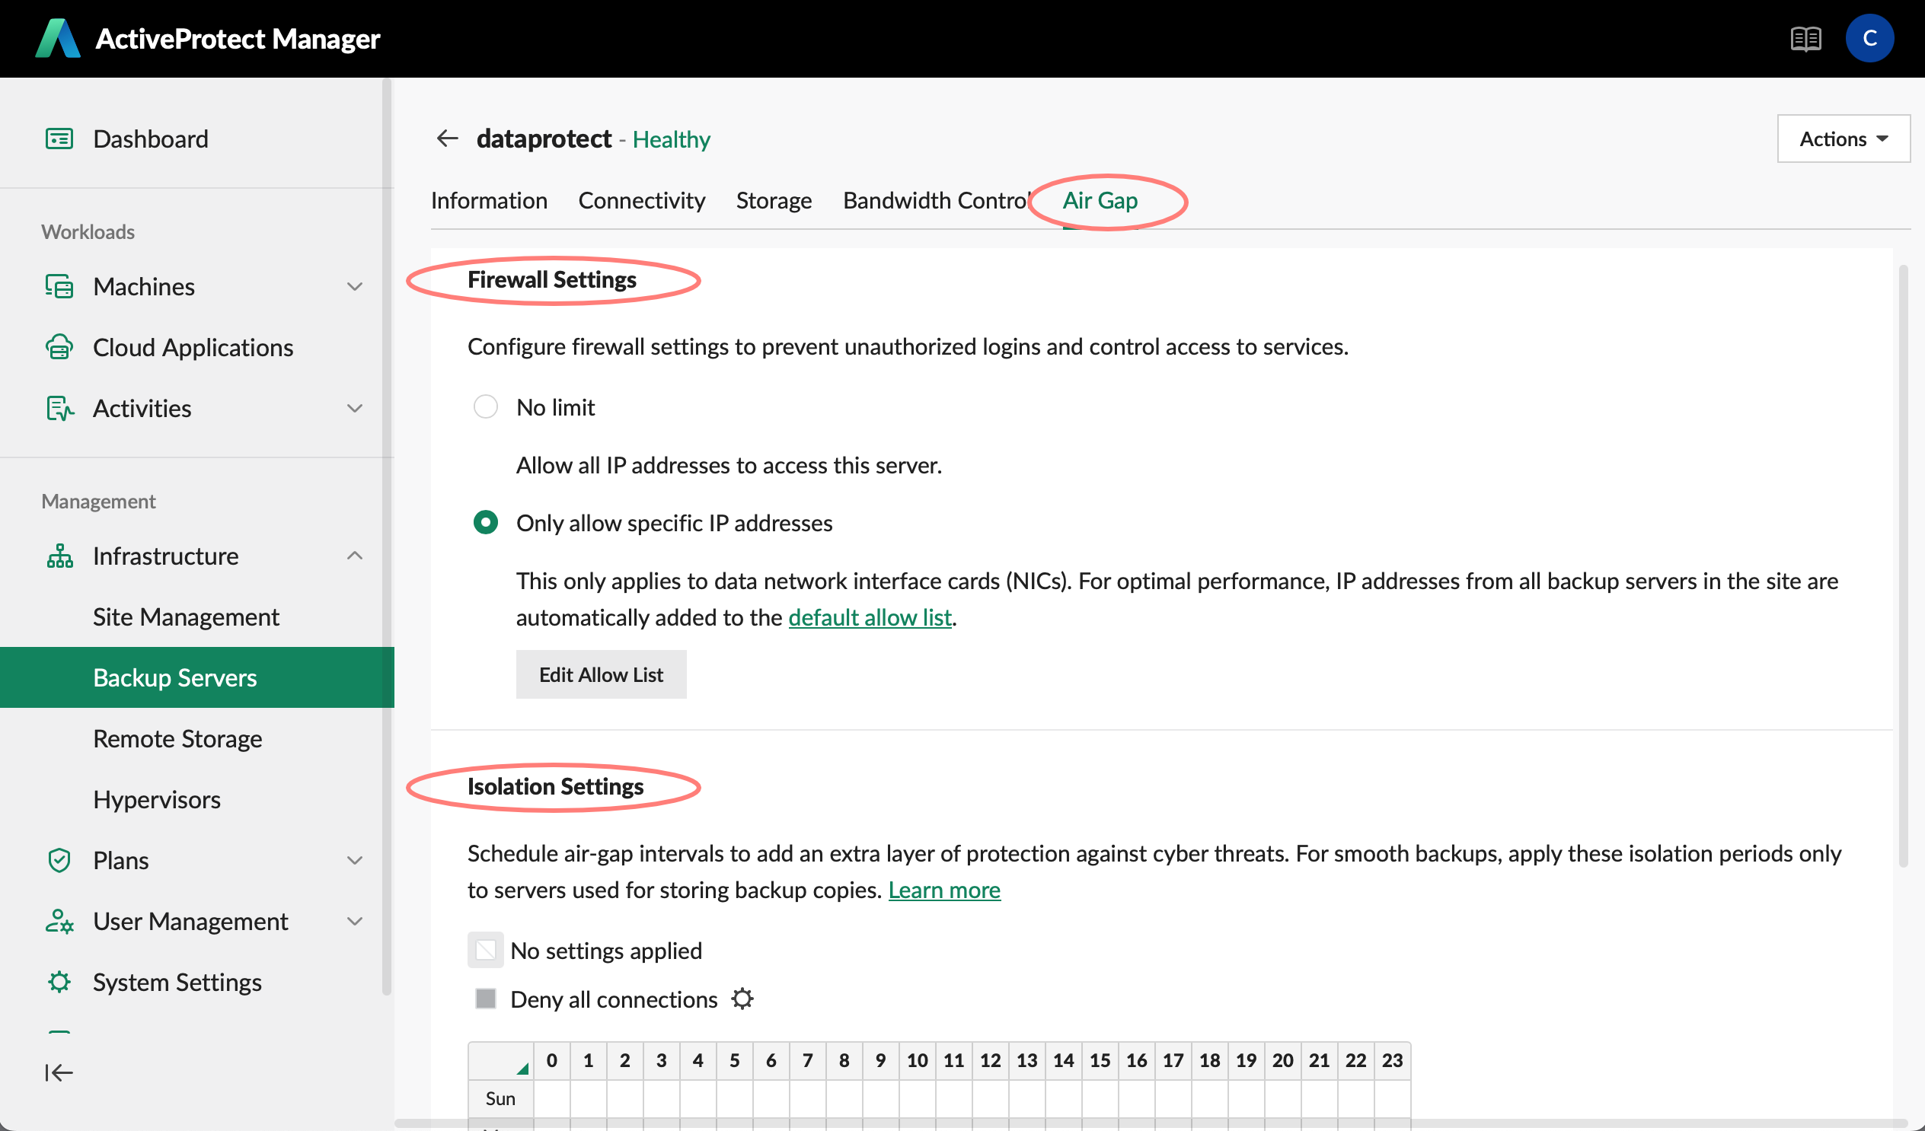The height and width of the screenshot is (1131, 1925).
Task: Click the dataprotect server name
Action: [x=544, y=139]
